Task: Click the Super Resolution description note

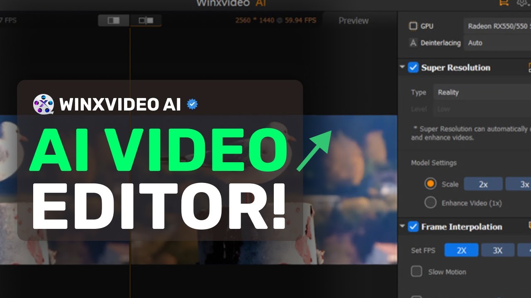Action: (x=471, y=133)
